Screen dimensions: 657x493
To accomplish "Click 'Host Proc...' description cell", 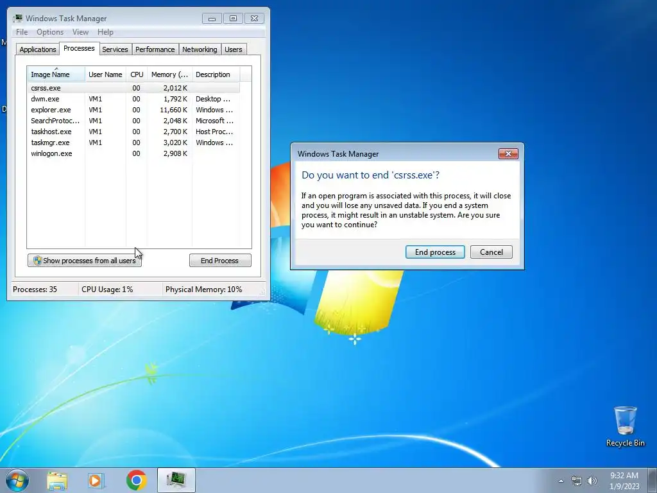I will [x=214, y=132].
